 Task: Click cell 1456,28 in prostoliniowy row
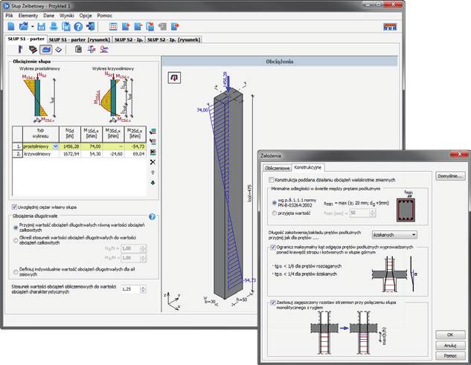coord(70,146)
